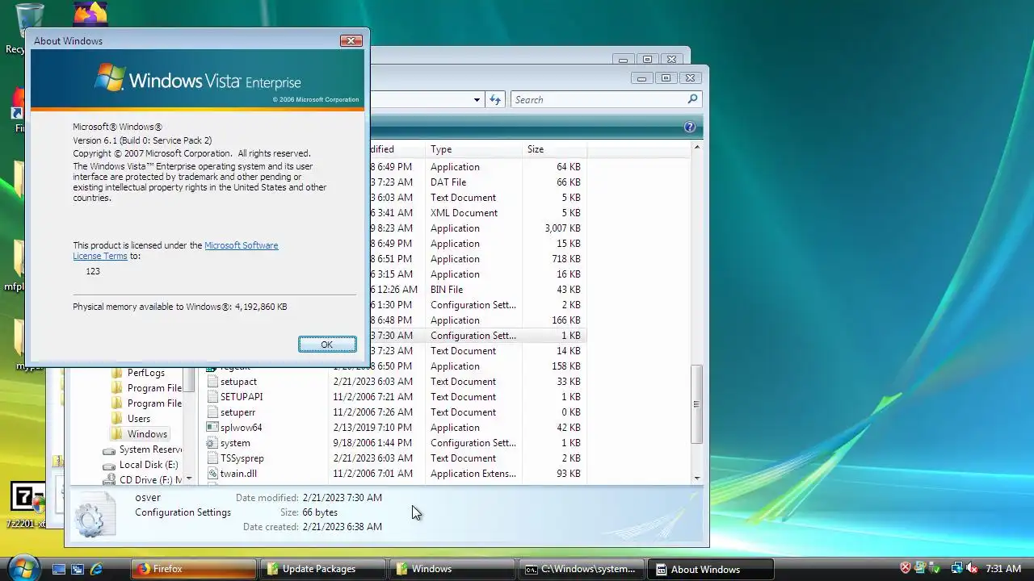This screenshot has height=581, width=1034.
Task: Select the SETUPAPI file
Action: point(242,397)
